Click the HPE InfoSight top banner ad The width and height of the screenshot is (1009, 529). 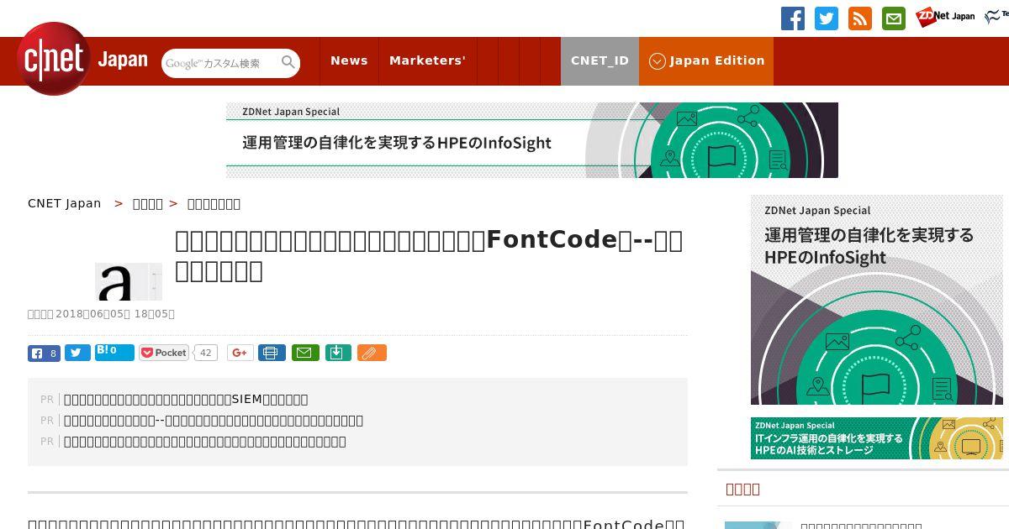point(532,140)
